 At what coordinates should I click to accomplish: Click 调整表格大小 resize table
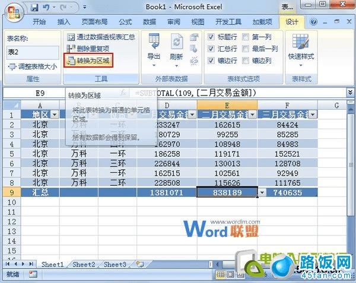click(33, 66)
